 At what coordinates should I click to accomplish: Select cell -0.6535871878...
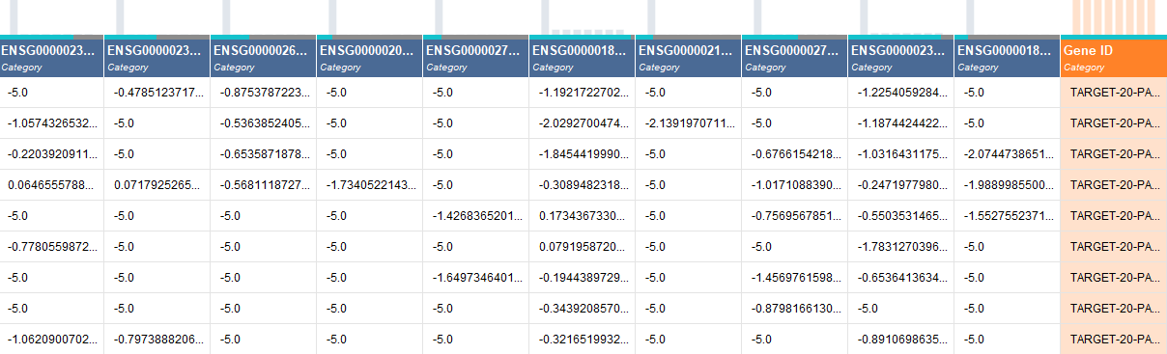(264, 154)
